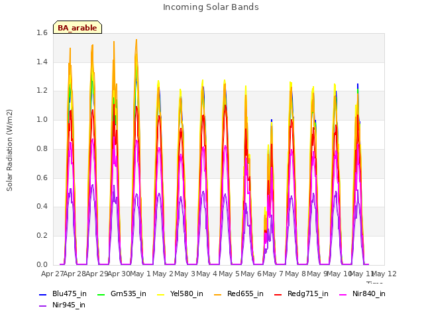The height and width of the screenshot is (318, 424).
Task: Click the 0.2 y-axis tick label
Action: coord(42,236)
